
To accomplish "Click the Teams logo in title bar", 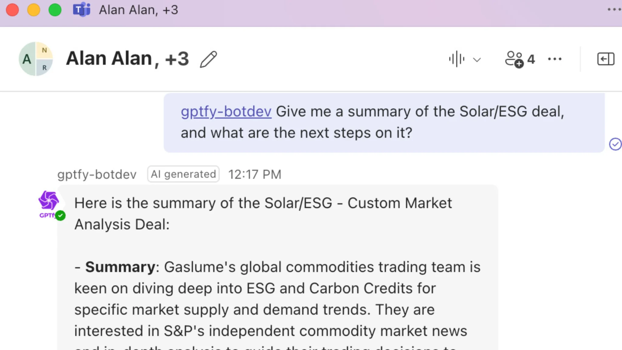I will pos(81,10).
